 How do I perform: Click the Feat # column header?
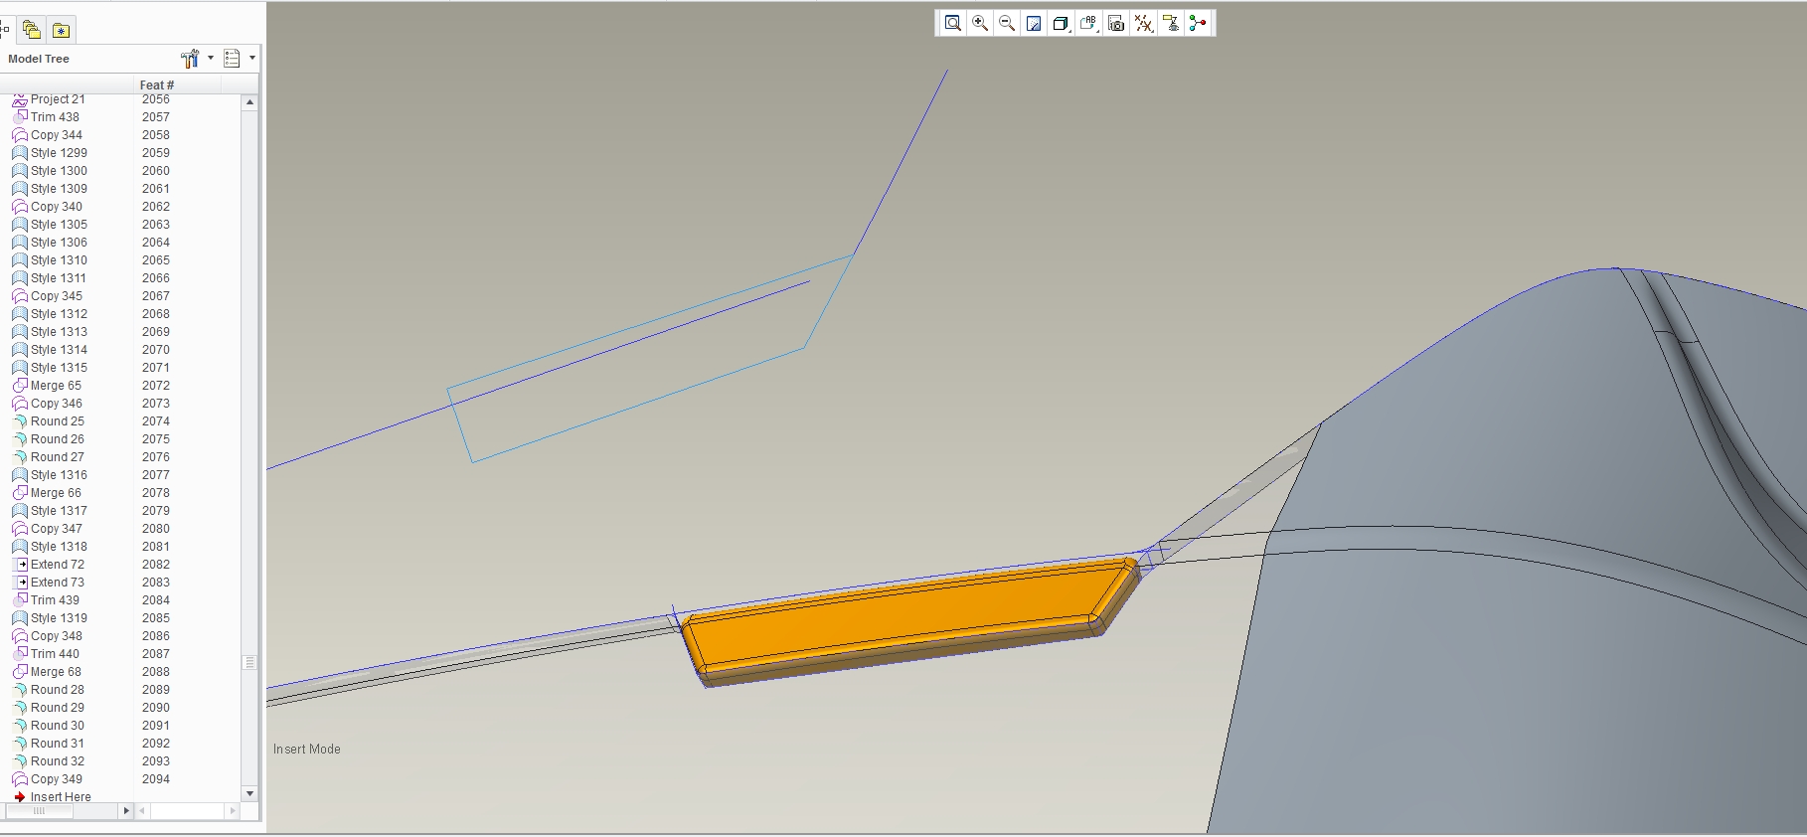tap(157, 85)
